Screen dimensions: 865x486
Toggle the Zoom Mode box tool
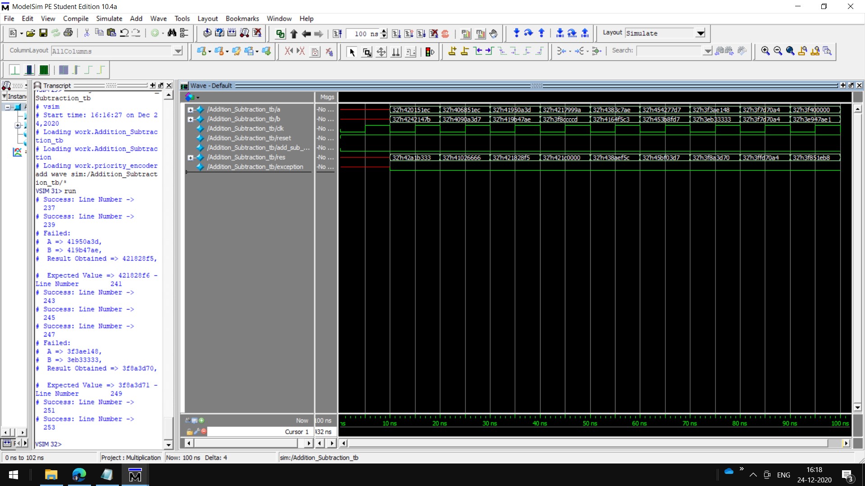367,52
